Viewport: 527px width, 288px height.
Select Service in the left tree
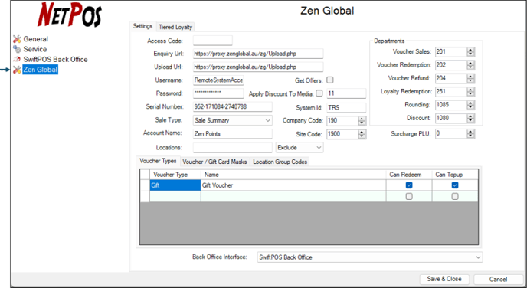click(35, 49)
